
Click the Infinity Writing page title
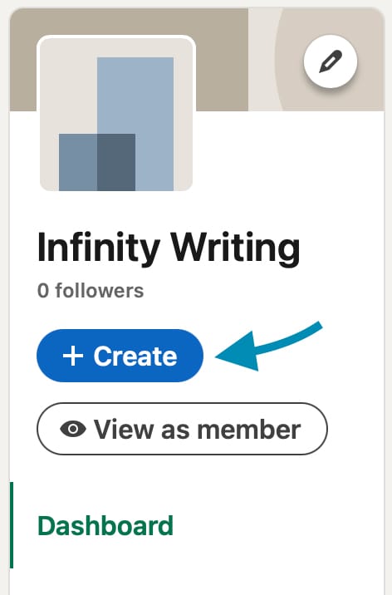coord(169,248)
